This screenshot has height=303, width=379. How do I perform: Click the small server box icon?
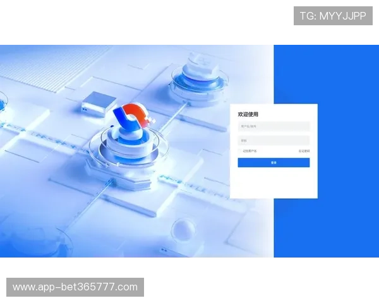point(99,102)
